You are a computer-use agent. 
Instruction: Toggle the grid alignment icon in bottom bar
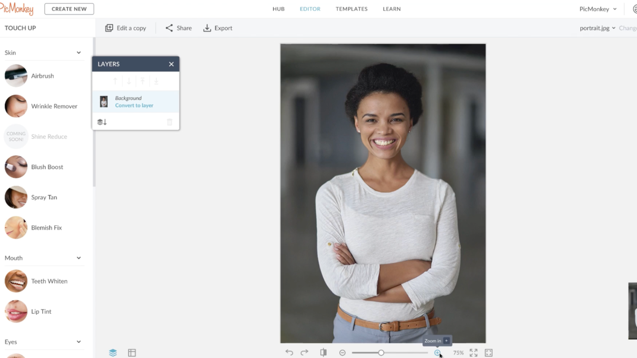click(132, 353)
